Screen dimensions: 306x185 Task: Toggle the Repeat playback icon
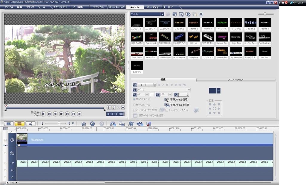coord(73,114)
